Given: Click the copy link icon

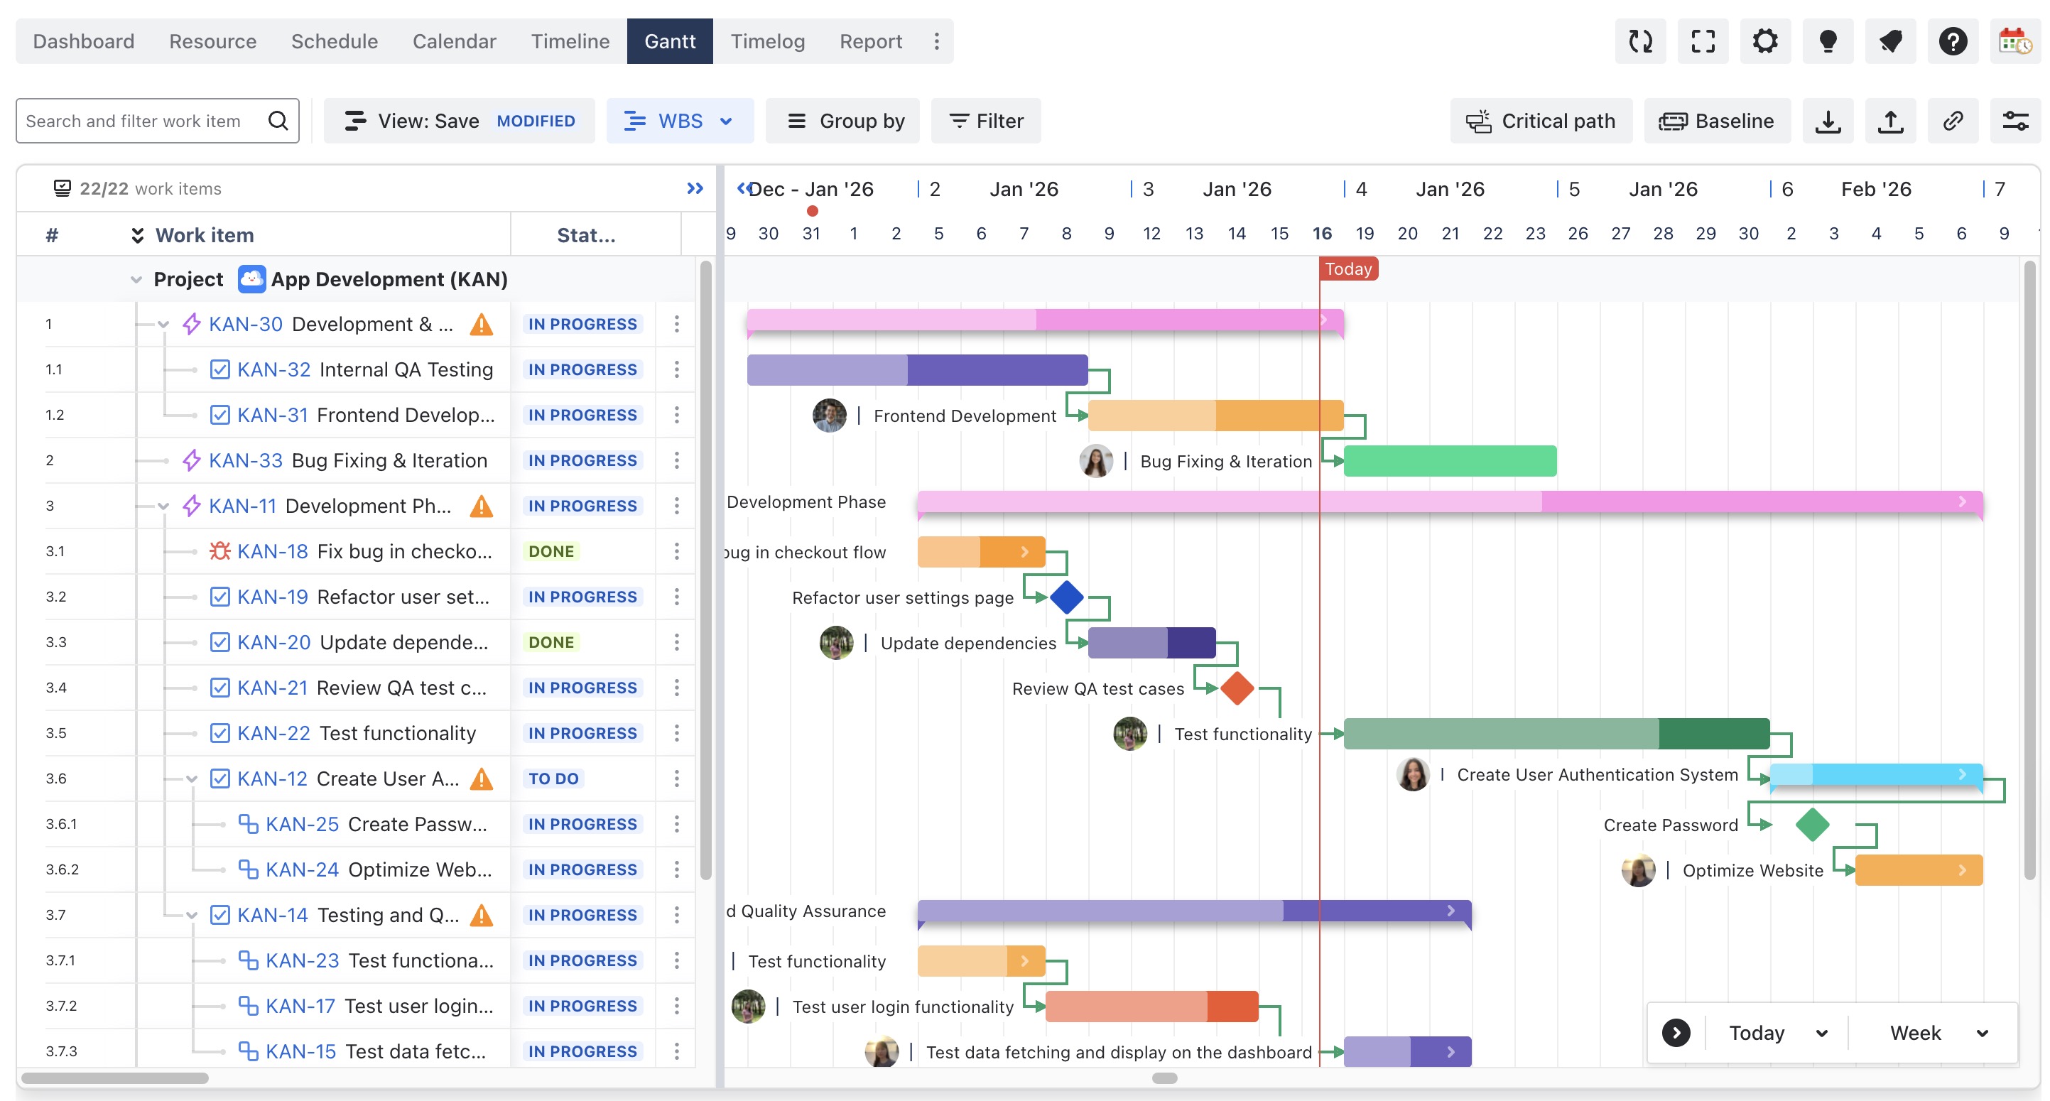Looking at the screenshot, I should (1953, 121).
